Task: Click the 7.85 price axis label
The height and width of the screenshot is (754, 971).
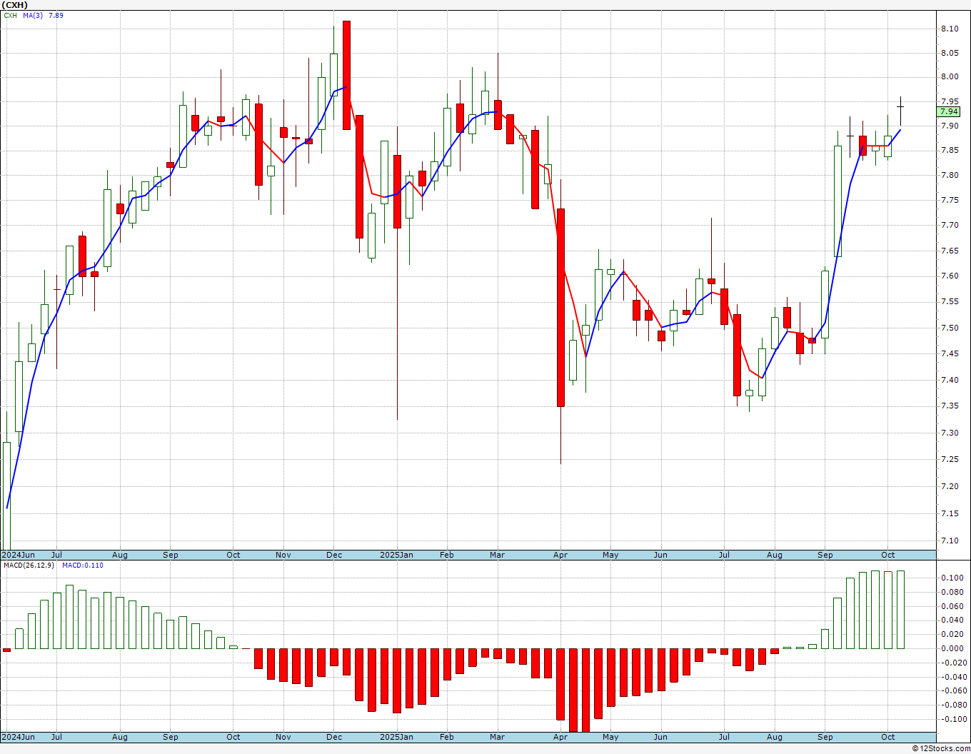Action: click(x=950, y=150)
